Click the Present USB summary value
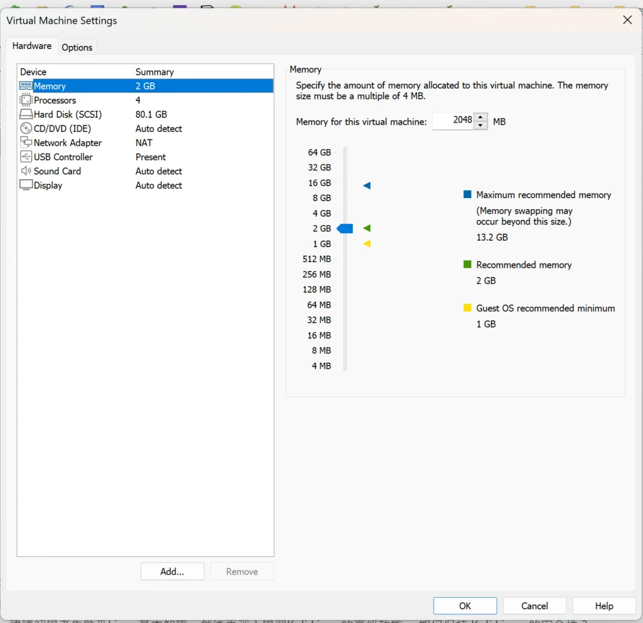The image size is (643, 623). pyautogui.click(x=151, y=157)
